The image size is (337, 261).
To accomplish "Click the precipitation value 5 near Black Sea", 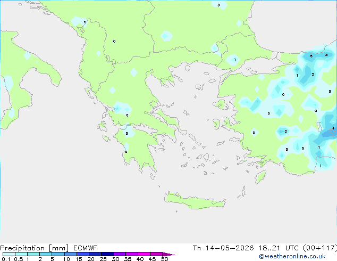I will coord(311,56).
